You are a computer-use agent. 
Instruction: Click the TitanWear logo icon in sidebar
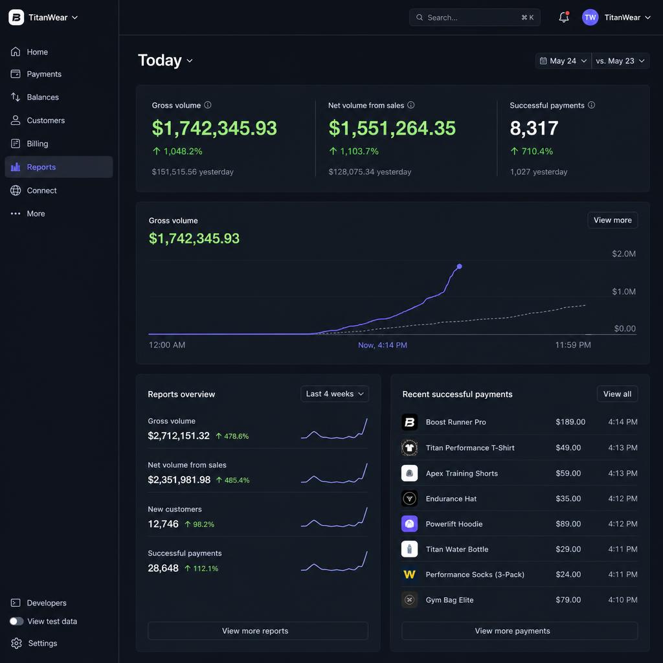click(16, 17)
